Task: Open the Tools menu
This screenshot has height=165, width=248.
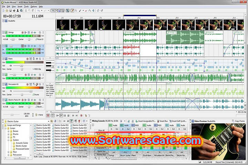Action: tap(27, 7)
